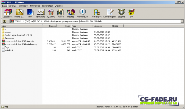Sort by Изменён column header
Viewport: 185px width, 109px height.
(102, 26)
